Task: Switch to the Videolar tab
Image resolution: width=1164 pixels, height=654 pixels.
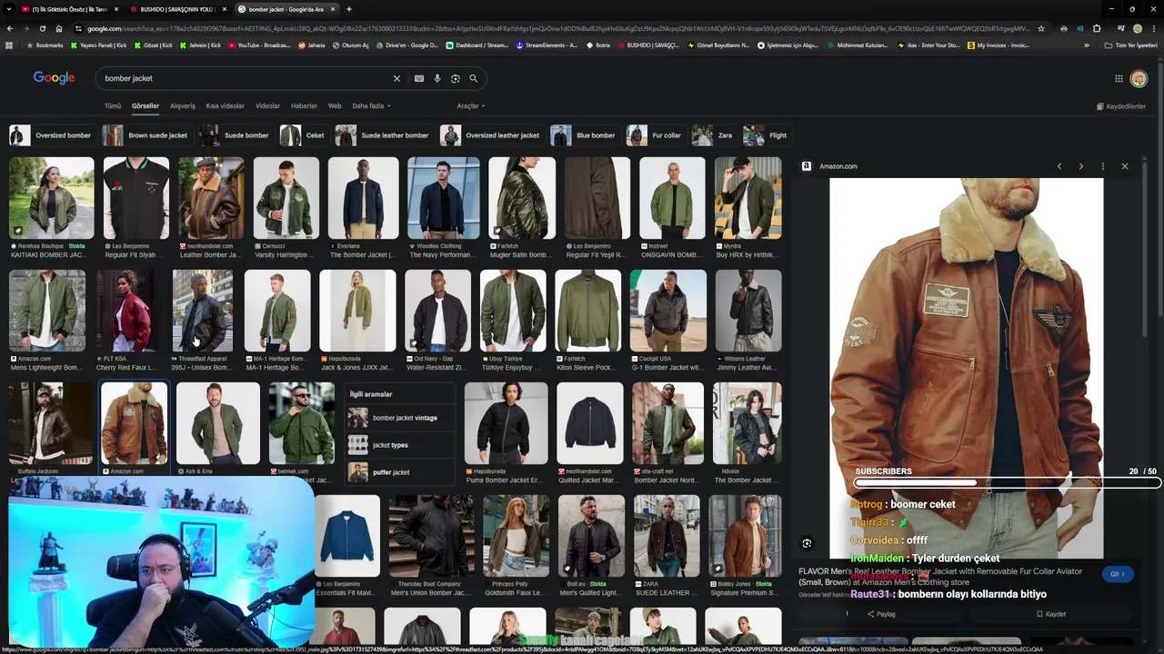Action: (267, 106)
